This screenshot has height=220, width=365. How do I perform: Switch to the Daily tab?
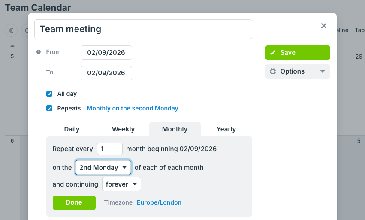(x=72, y=129)
